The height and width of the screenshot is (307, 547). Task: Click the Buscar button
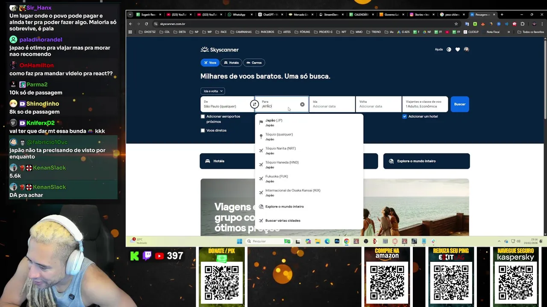pos(460,104)
